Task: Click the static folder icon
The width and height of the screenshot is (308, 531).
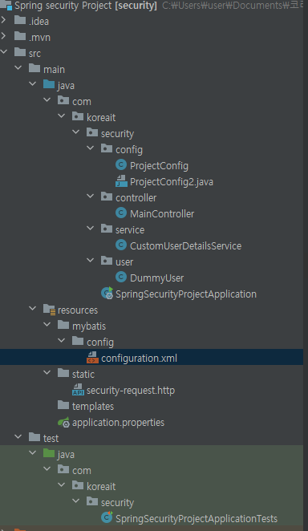Action: pos(63,373)
